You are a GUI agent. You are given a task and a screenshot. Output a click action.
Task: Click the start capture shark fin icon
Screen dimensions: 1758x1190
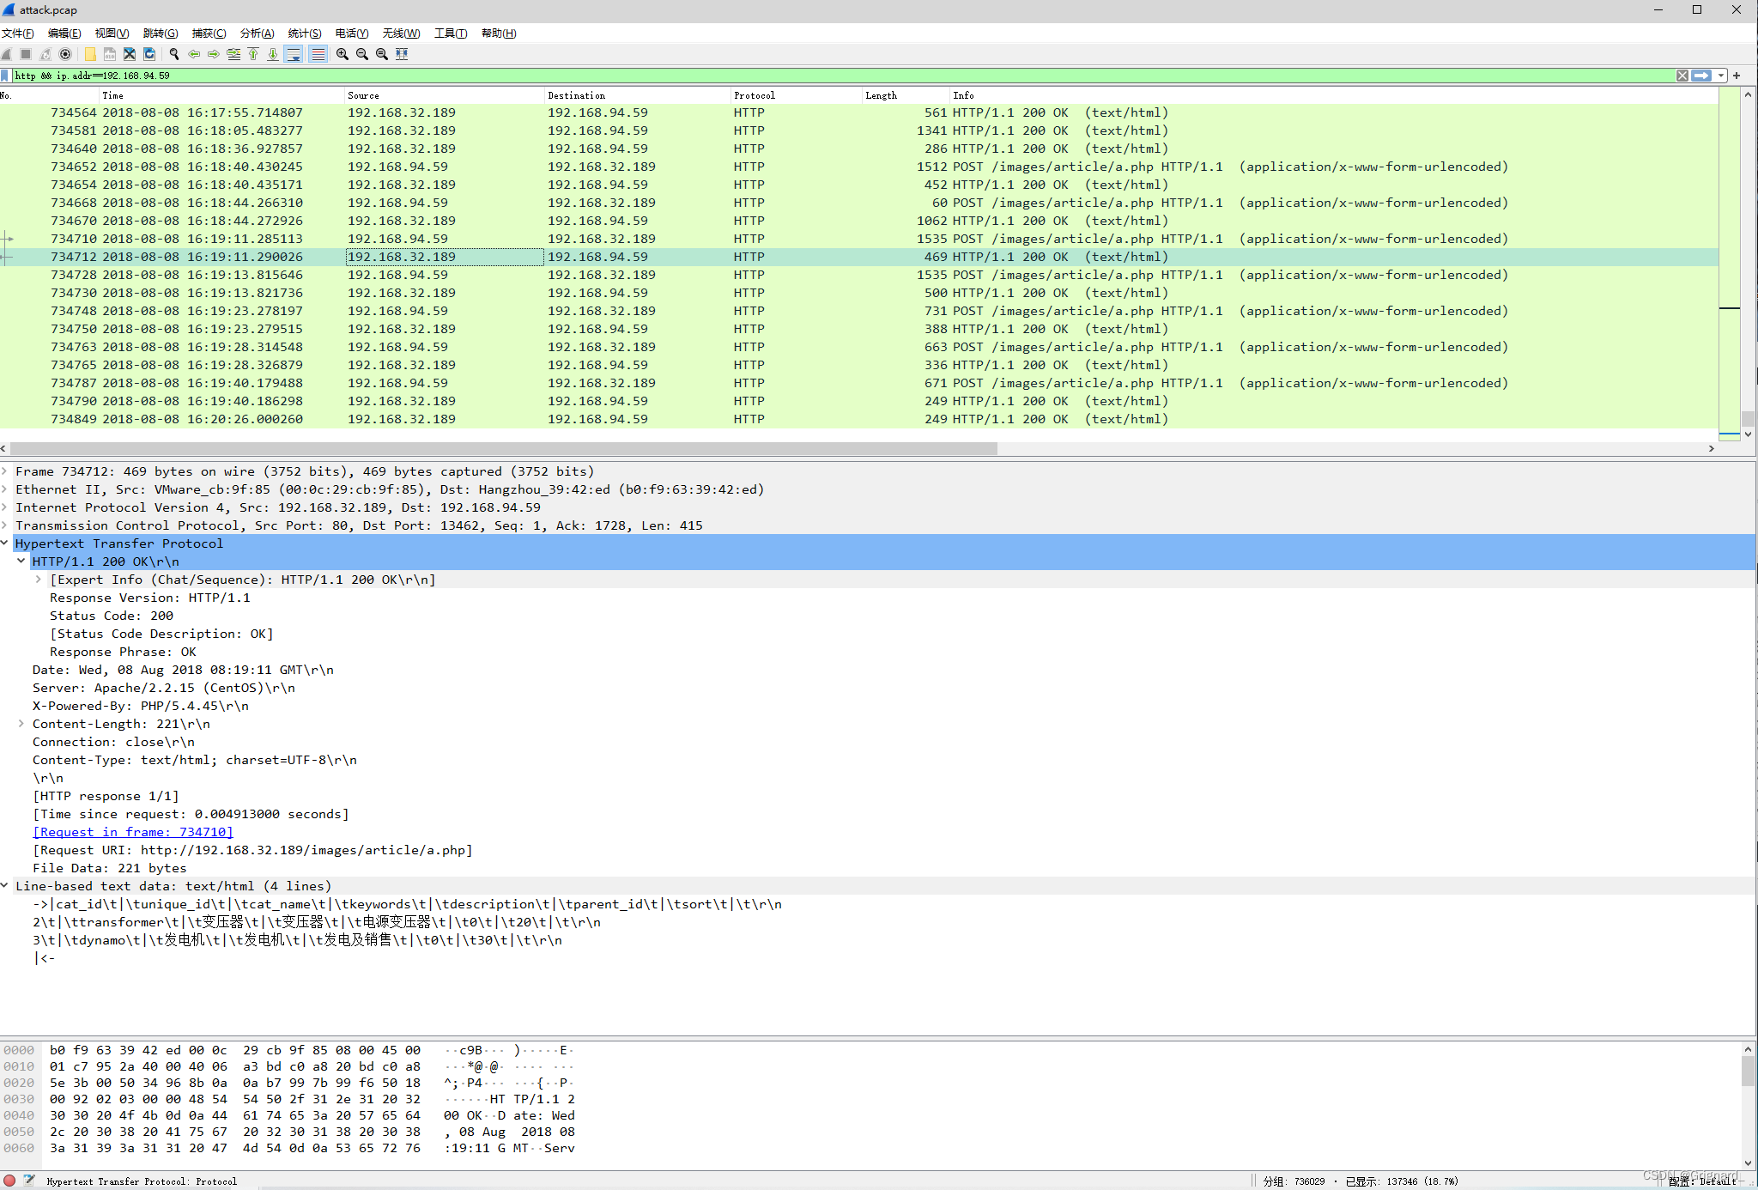pos(7,54)
